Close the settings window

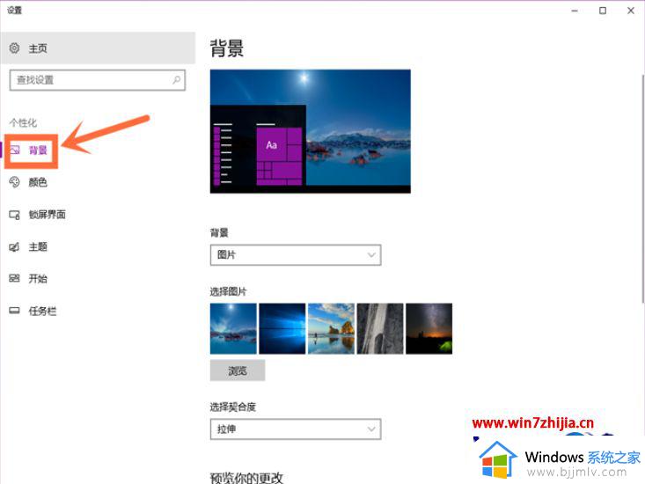(x=631, y=11)
